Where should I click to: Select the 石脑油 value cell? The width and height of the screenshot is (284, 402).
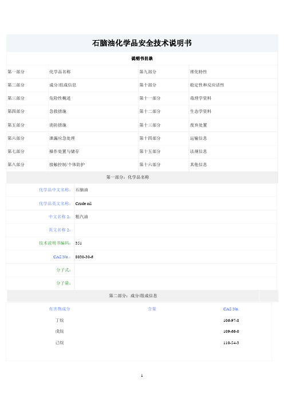(176, 190)
